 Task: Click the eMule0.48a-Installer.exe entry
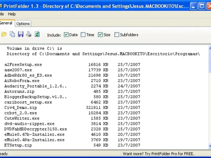35,140
